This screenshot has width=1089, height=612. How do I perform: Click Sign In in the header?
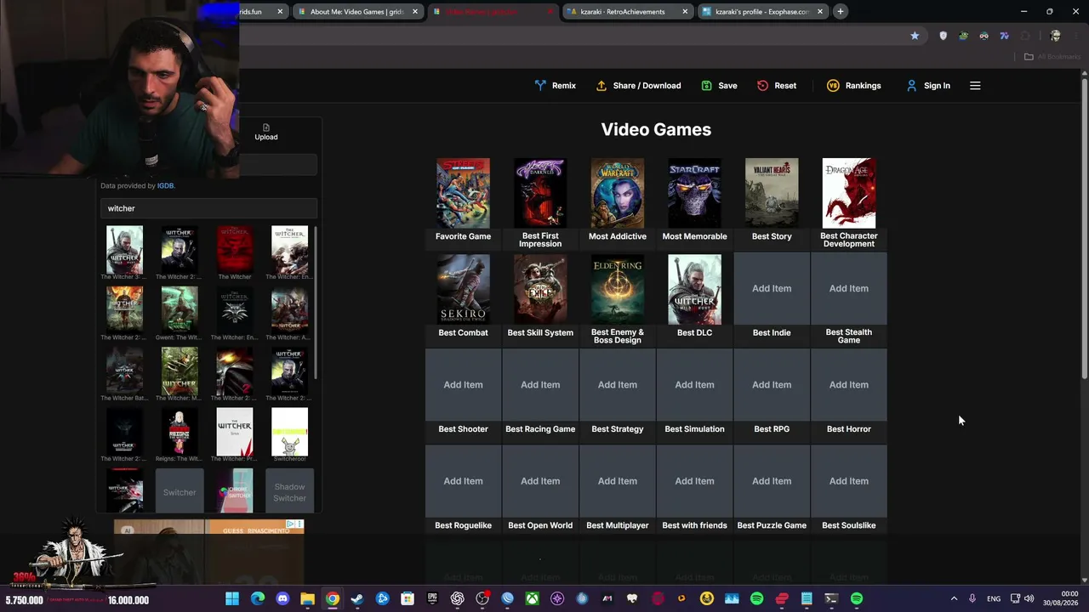[x=928, y=86]
